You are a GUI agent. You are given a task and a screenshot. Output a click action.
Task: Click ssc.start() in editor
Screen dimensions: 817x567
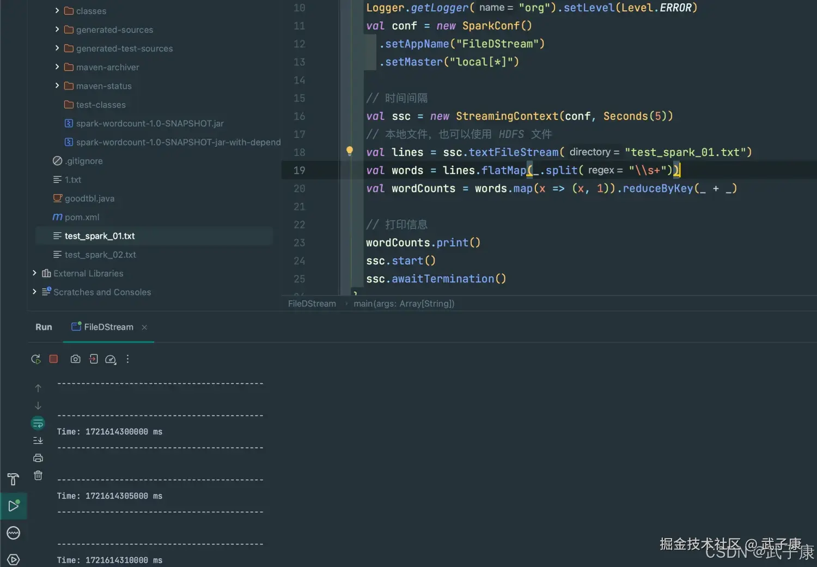pos(401,261)
